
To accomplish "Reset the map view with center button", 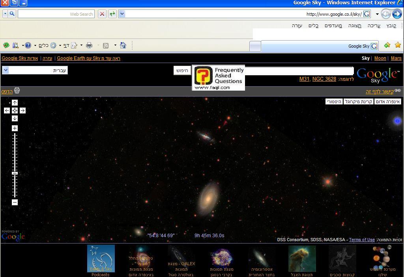I will point(15,111).
